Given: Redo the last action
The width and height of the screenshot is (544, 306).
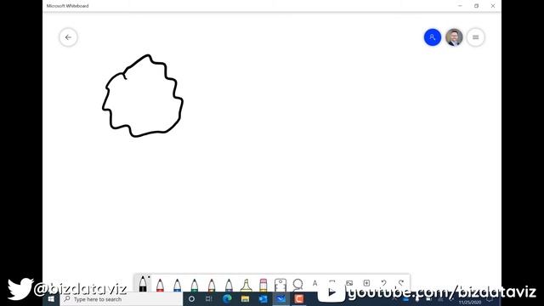Looking at the screenshot, I should [401, 283].
